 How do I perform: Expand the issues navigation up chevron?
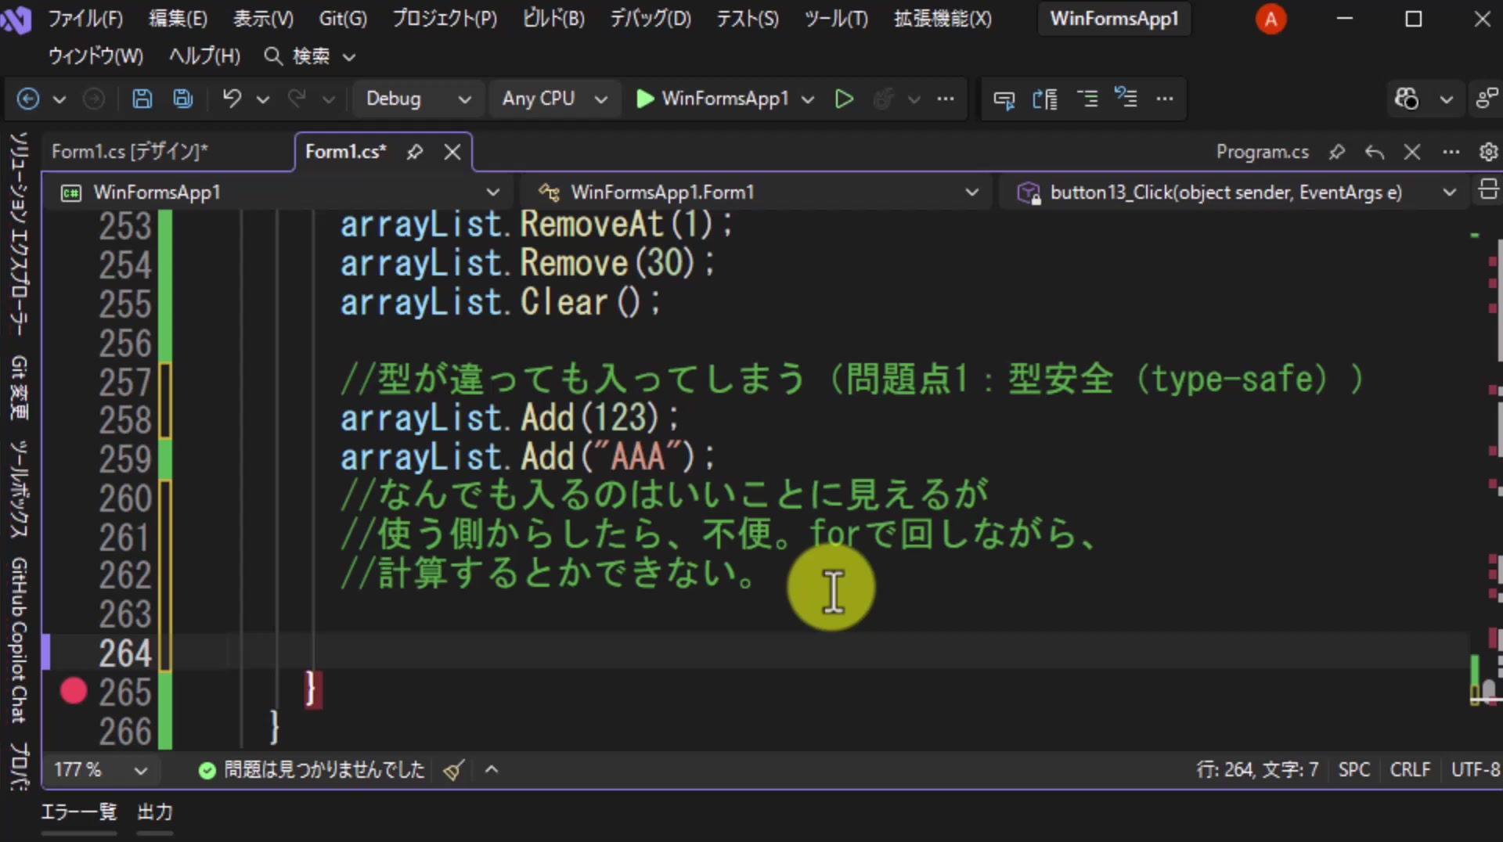pyautogui.click(x=492, y=770)
